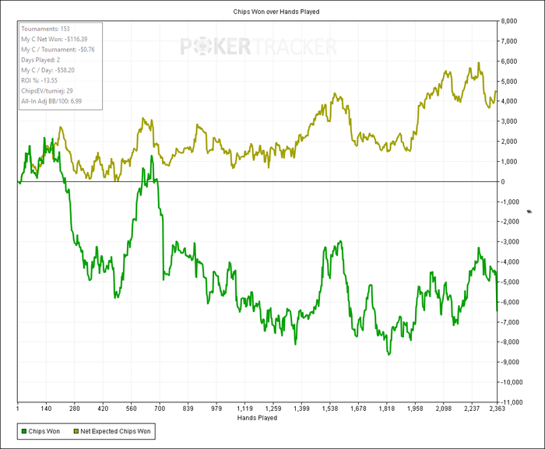This screenshot has width=545, height=449.
Task: Click the 1,119 x-axis tick label
Action: click(244, 409)
